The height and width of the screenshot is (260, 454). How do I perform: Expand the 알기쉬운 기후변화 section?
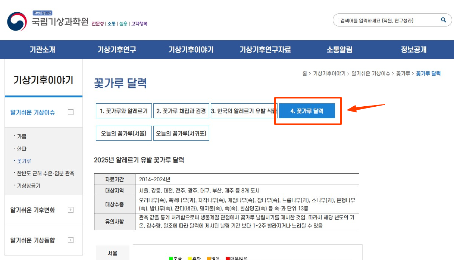coord(71,210)
